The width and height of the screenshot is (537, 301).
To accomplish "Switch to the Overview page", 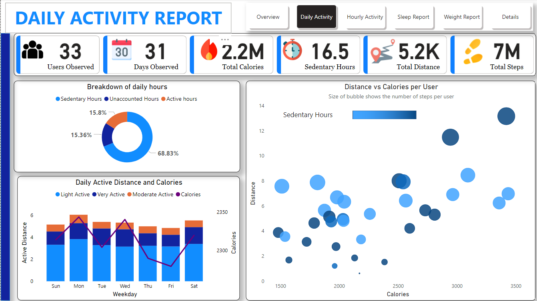I will click(x=268, y=17).
